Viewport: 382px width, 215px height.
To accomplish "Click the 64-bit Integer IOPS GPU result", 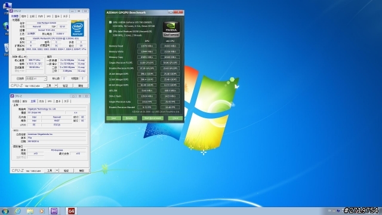I will coord(147,85).
